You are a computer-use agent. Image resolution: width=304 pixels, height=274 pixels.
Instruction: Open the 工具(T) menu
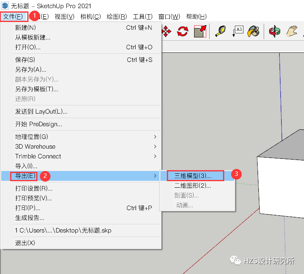[x=143, y=17]
